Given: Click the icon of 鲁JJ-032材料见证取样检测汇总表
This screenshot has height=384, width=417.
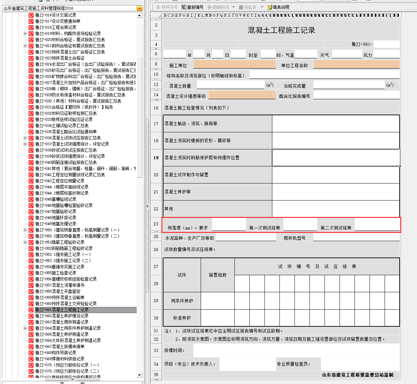Looking at the screenshot, I should 31,113.
